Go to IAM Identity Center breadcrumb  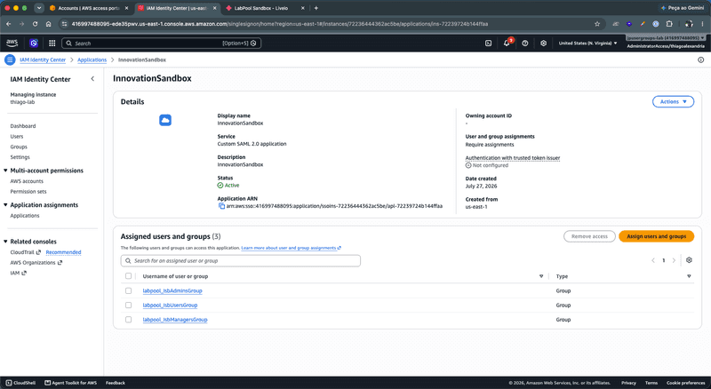click(x=43, y=60)
